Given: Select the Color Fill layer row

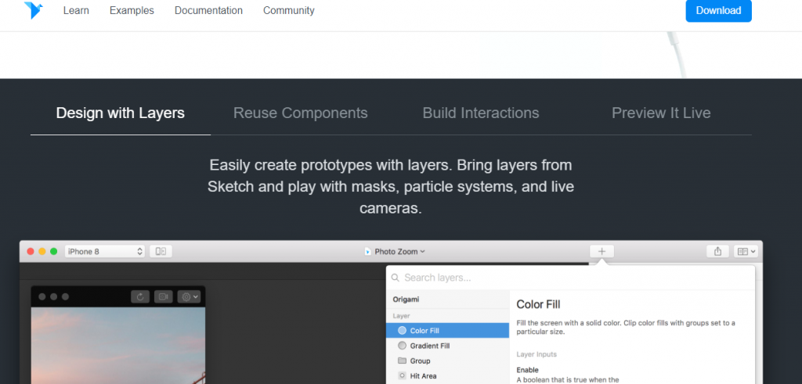Looking at the screenshot, I should point(447,330).
